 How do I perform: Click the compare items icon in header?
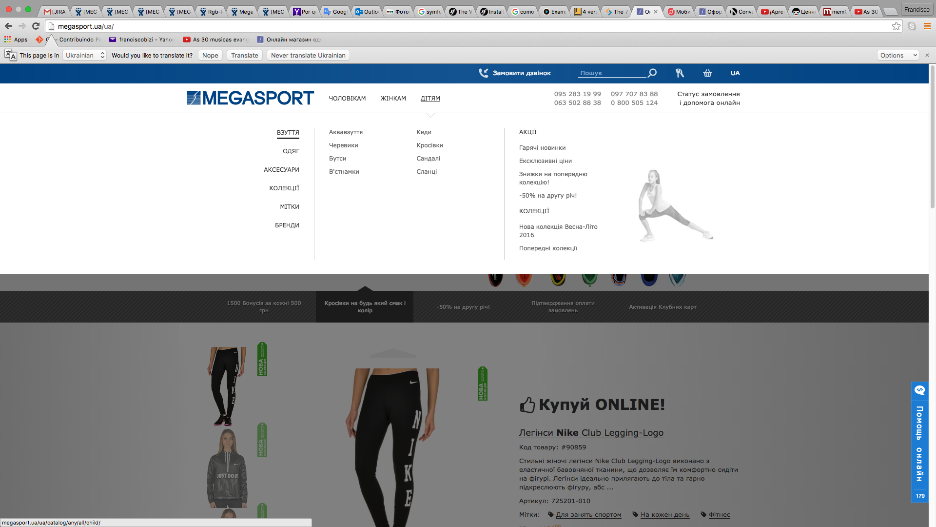tap(680, 73)
